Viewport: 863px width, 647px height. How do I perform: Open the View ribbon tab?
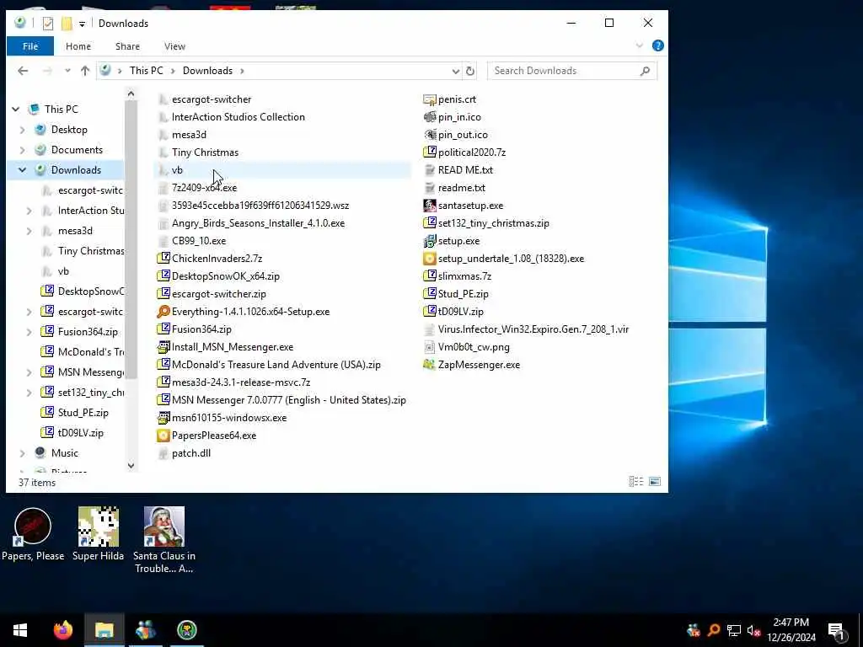(x=174, y=46)
